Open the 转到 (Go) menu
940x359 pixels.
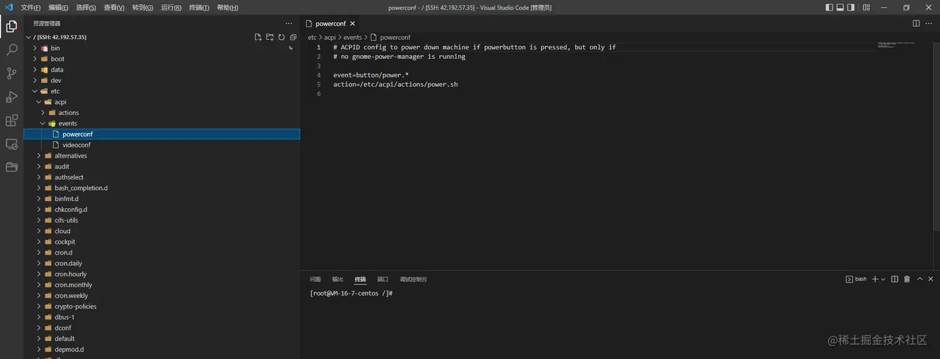pyautogui.click(x=142, y=7)
